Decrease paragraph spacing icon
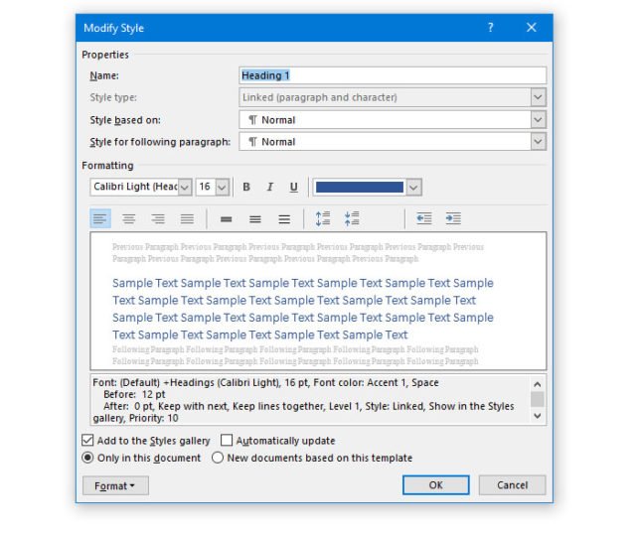 tap(352, 218)
